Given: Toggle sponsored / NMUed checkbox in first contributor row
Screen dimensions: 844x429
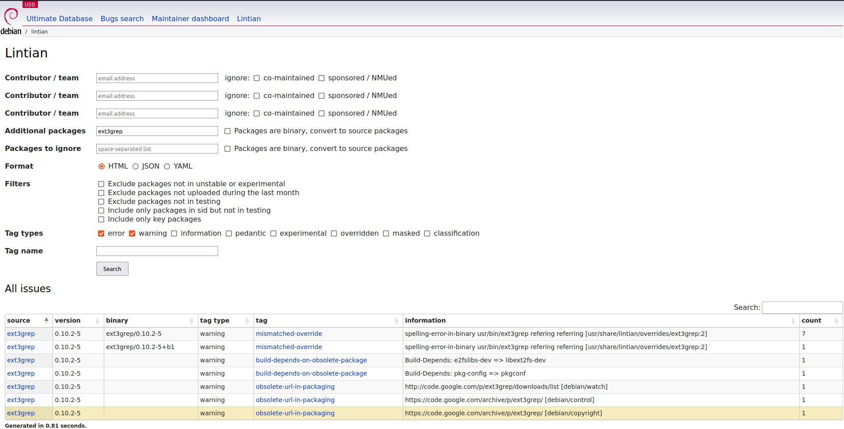Looking at the screenshot, I should 322,78.
